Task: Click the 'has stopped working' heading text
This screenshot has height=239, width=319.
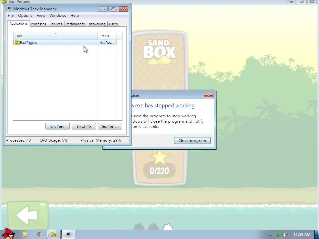Action: click(170, 105)
